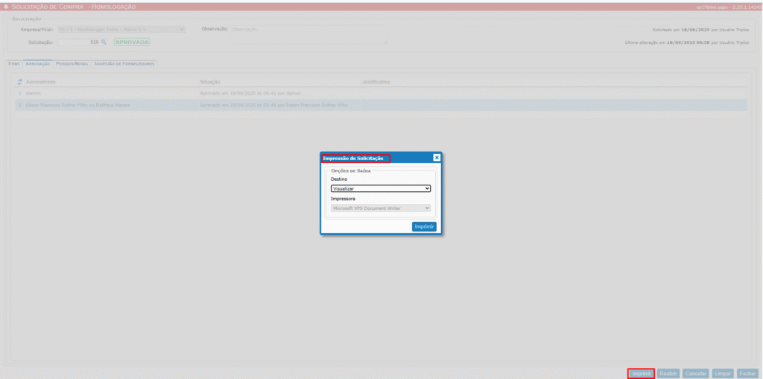This screenshot has height=379, width=763.
Task: Click the Limpar button
Action: [x=723, y=373]
